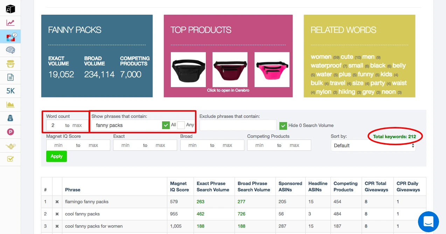This screenshot has height=234, width=446.
Task: Open the chat support bubble
Action: [428, 222]
